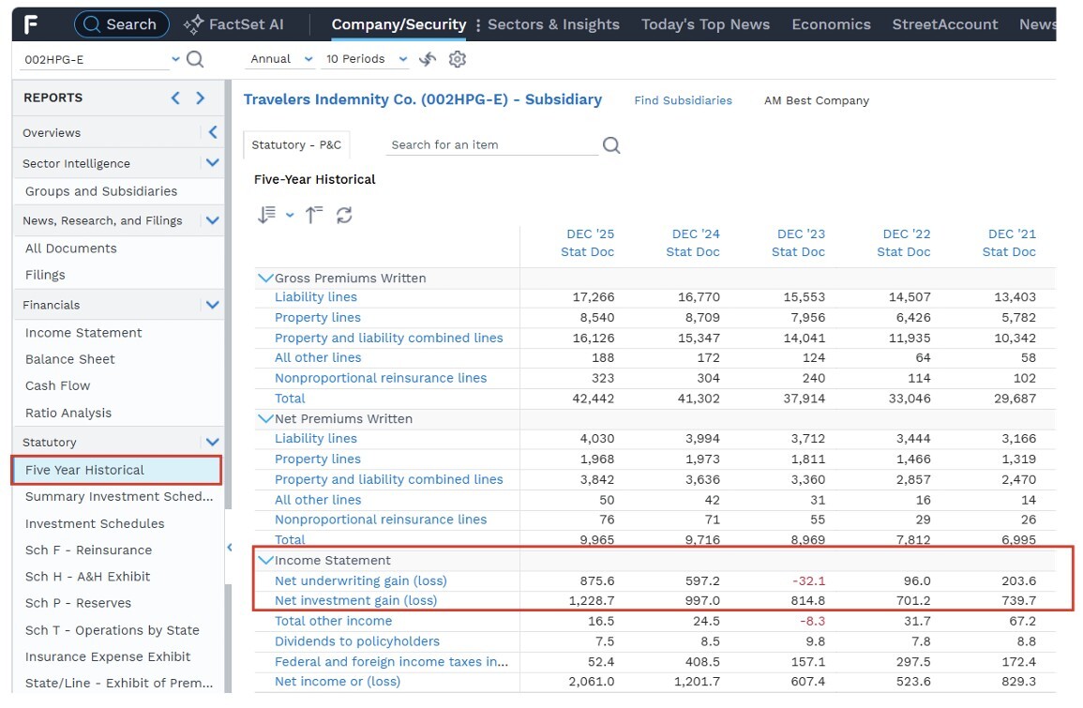Click the item search magnifier icon
Screen dimensions: 1083x708
tap(611, 145)
